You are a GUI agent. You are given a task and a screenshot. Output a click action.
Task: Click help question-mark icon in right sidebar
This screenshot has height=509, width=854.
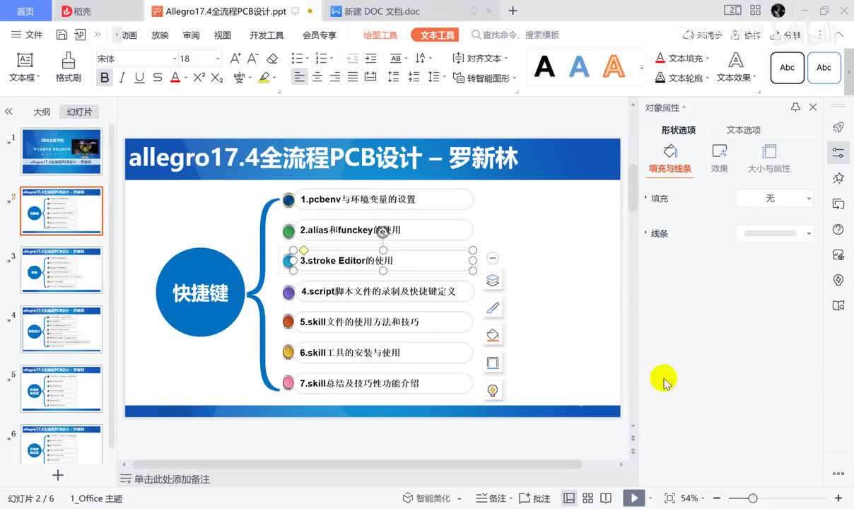click(x=838, y=229)
